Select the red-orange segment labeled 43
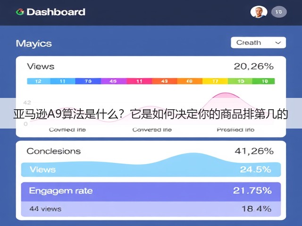The height and width of the screenshot is (226, 302). click(x=165, y=81)
